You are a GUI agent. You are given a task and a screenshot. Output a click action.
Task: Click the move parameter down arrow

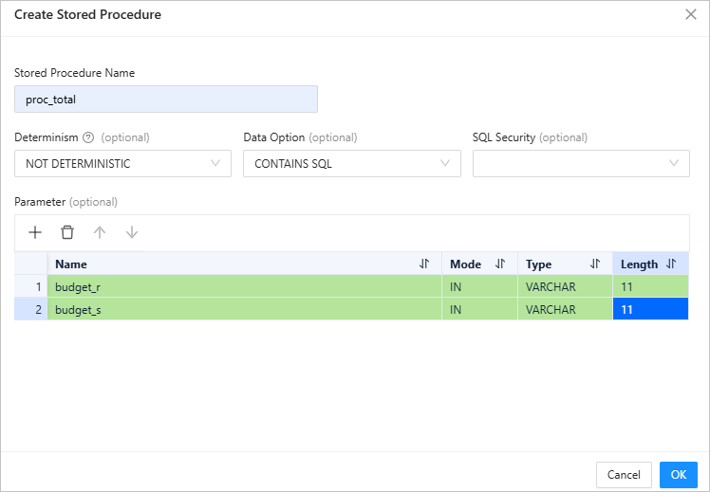[132, 232]
